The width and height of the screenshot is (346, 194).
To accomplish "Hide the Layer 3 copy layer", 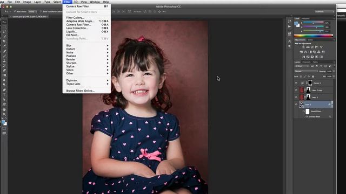I will click(x=296, y=90).
